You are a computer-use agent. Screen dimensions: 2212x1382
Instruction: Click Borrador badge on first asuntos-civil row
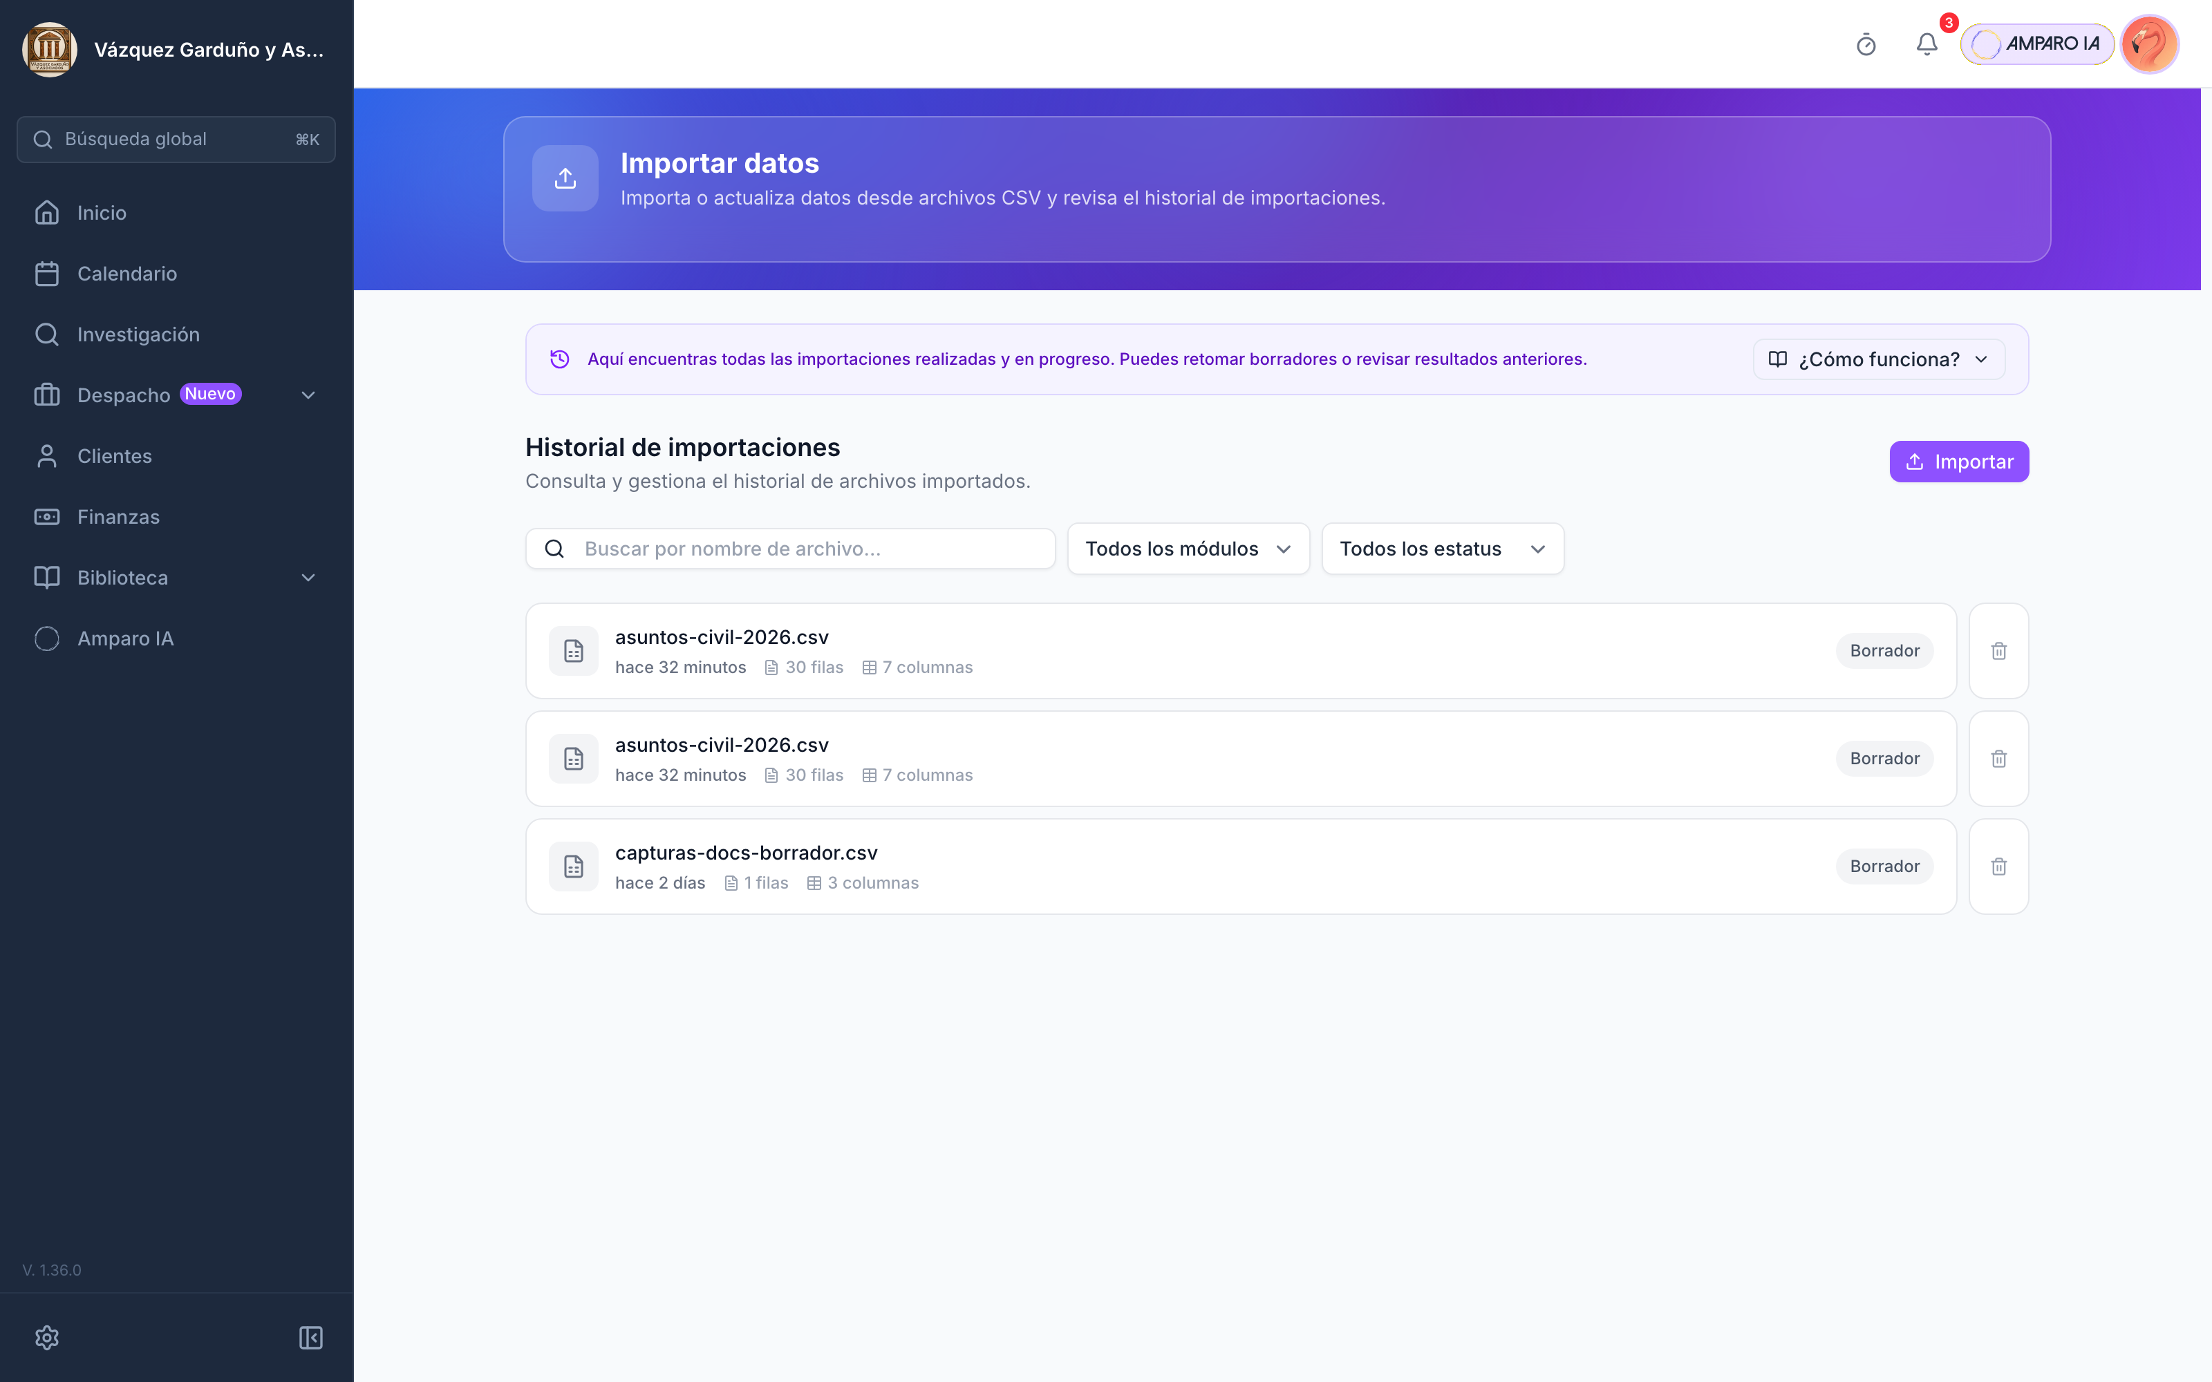1884,651
